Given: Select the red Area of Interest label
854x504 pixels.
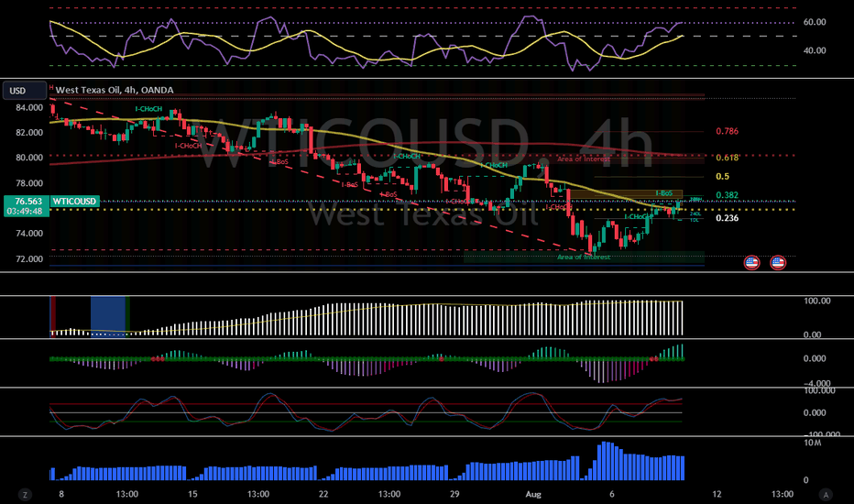Looking at the screenshot, I should point(584,159).
